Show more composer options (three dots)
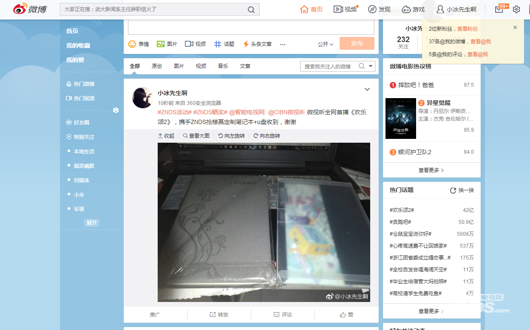Image resolution: width=530 pixels, height=330 pixels. [x=283, y=44]
